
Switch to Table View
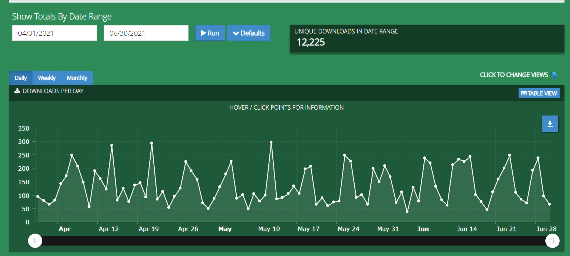[x=539, y=93]
